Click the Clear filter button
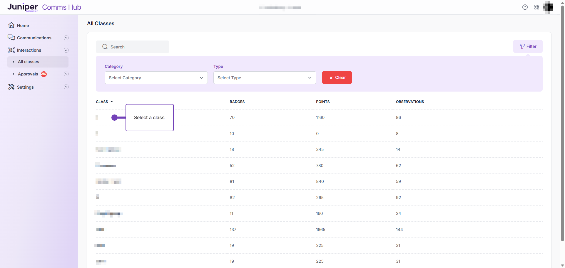 click(337, 77)
